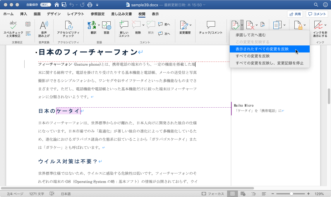Expand the Delete comment (削除) dropdown arrow
This screenshot has width=331, height=197.
click(143, 25)
